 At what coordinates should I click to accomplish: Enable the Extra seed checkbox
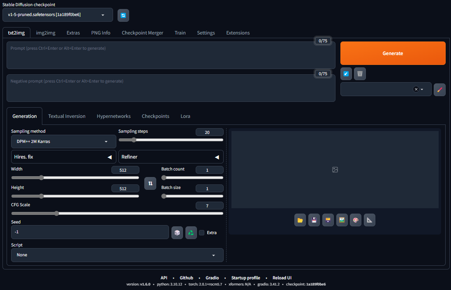201,232
